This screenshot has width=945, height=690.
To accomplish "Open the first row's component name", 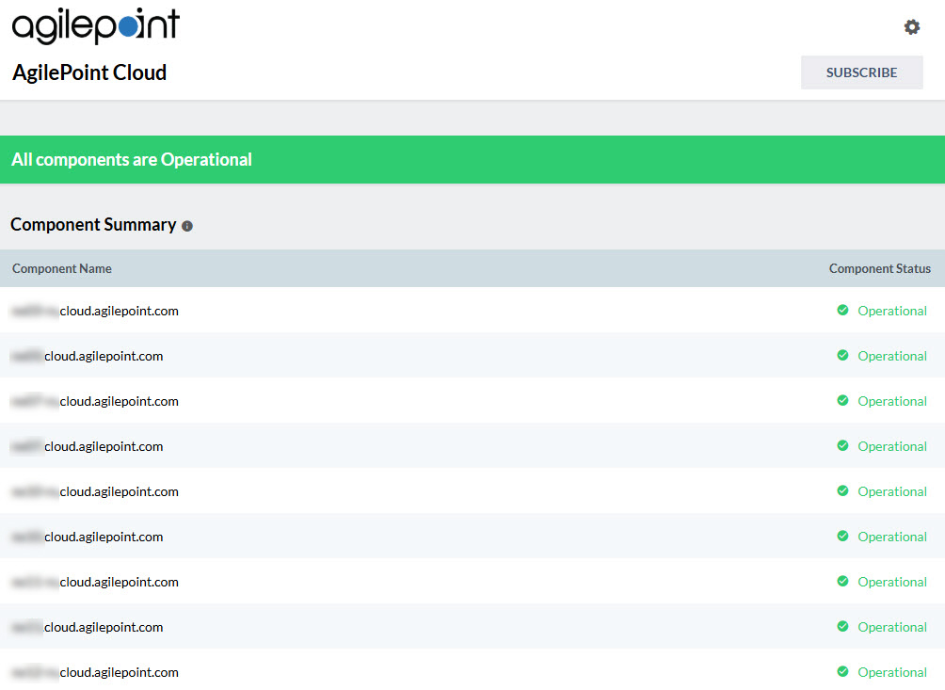I will (x=95, y=311).
